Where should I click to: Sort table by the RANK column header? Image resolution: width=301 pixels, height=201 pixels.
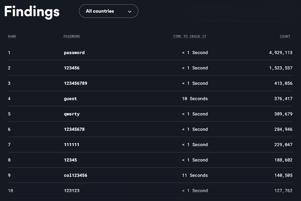[x=12, y=37]
